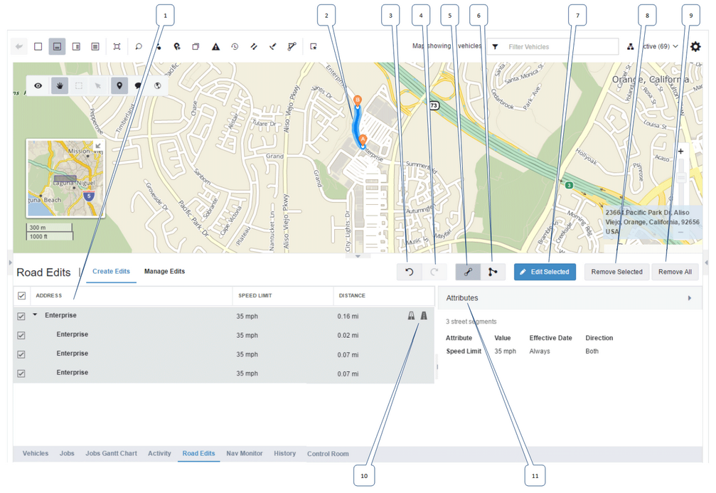Select the hand pan map tool

pos(59,85)
